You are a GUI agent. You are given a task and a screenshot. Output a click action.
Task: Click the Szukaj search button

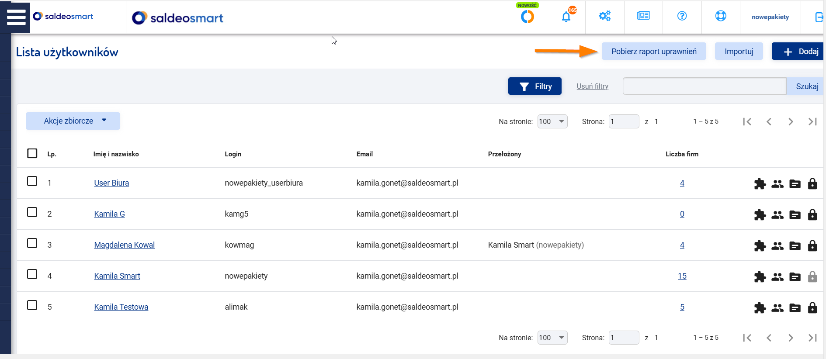click(x=806, y=86)
